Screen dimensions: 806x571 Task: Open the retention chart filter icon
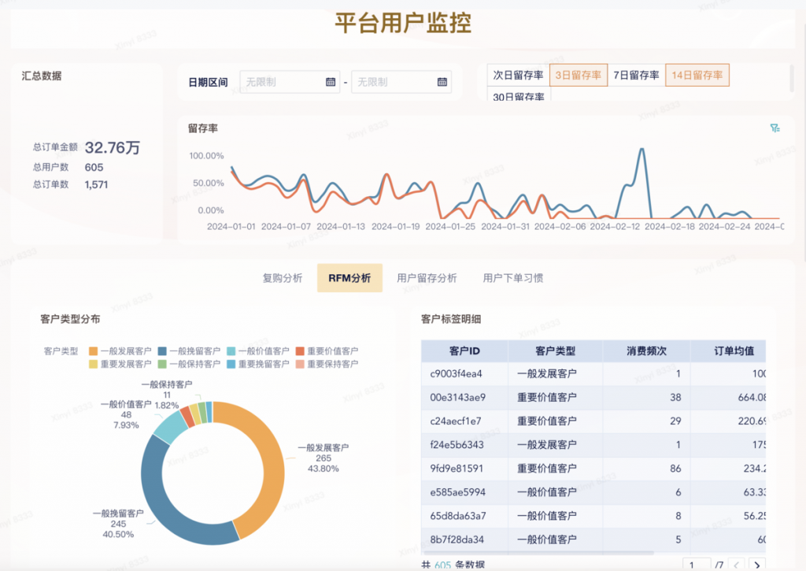click(x=775, y=128)
